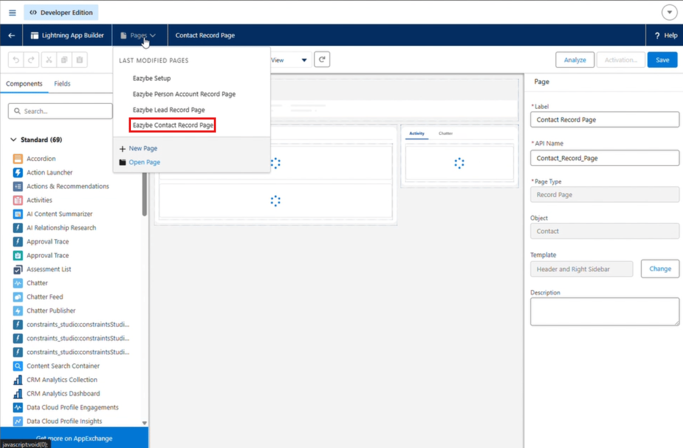
Task: Click the components list scrollbar
Action: (145, 193)
